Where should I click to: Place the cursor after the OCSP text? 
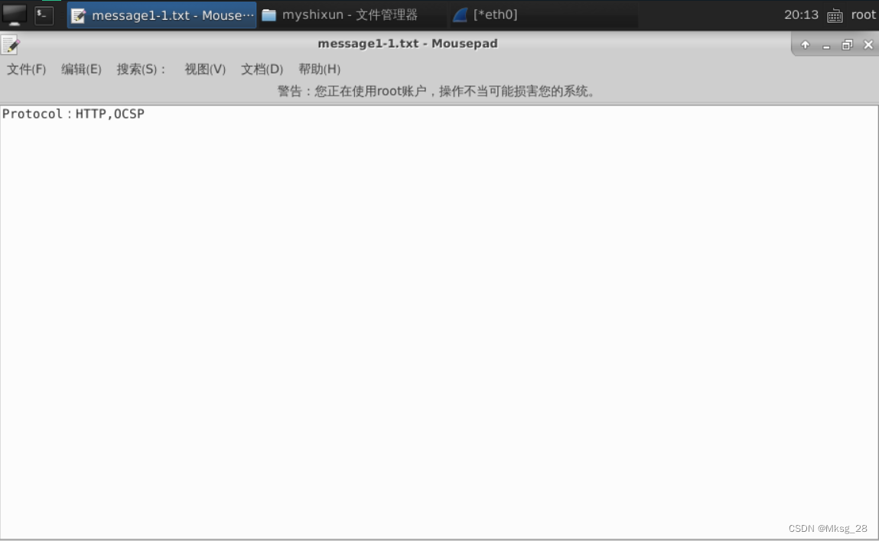(x=145, y=113)
